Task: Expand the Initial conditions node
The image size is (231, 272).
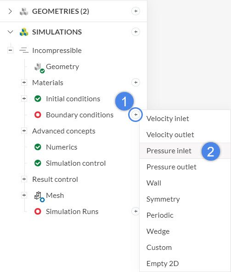Action: click(x=24, y=98)
